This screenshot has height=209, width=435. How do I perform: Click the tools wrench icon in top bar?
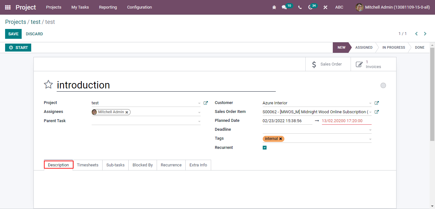click(325, 7)
